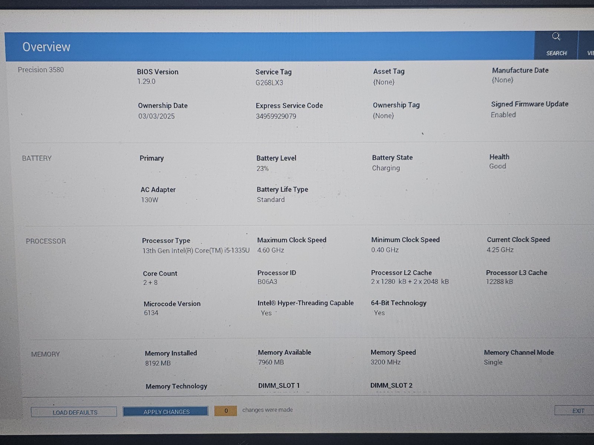Select Microcode Version value 6134
Viewport: 594px width, 445px height.
[151, 313]
